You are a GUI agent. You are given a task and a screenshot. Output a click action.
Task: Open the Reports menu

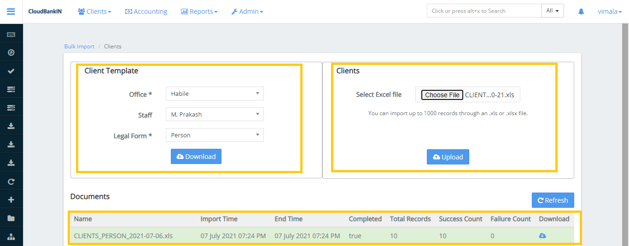199,12
